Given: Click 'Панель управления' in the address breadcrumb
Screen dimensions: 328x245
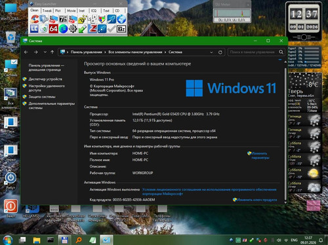Looking at the screenshot, I should (87, 52).
